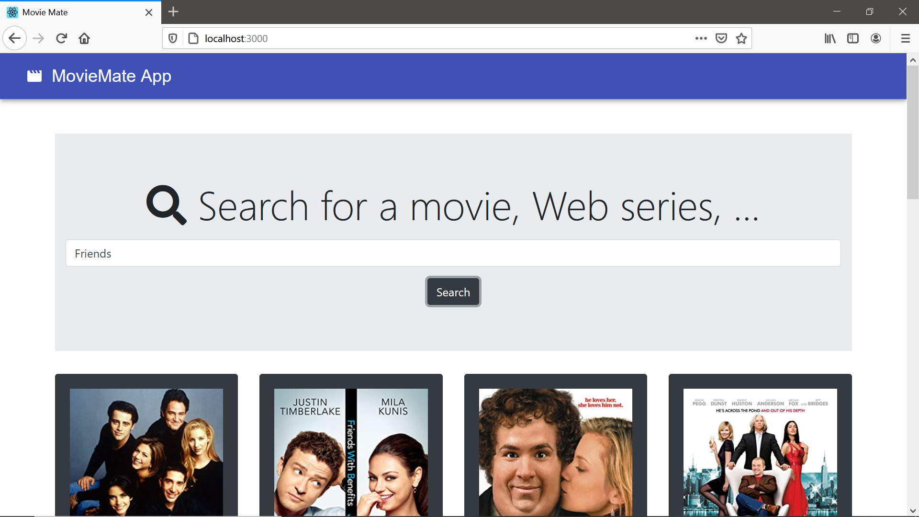Expand page actions three-dot menu
The height and width of the screenshot is (517, 919).
(701, 38)
